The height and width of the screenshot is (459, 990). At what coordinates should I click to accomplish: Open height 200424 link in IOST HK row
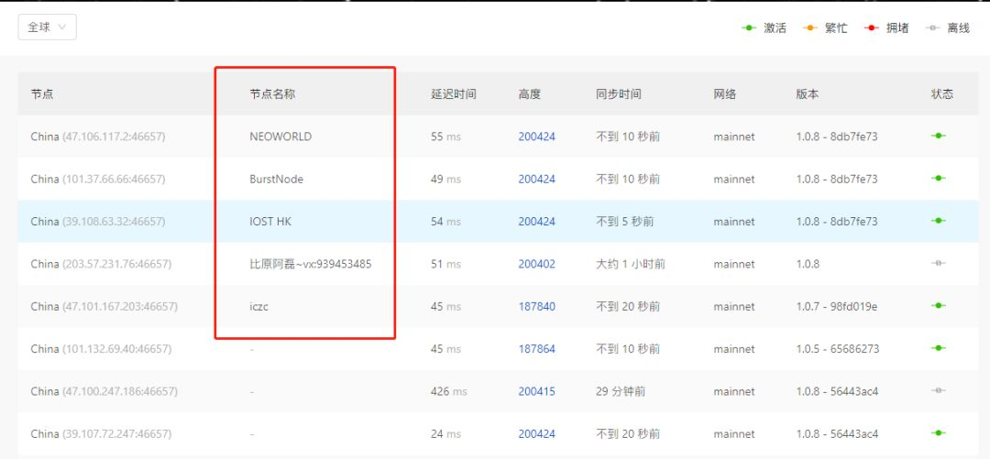pos(536,222)
